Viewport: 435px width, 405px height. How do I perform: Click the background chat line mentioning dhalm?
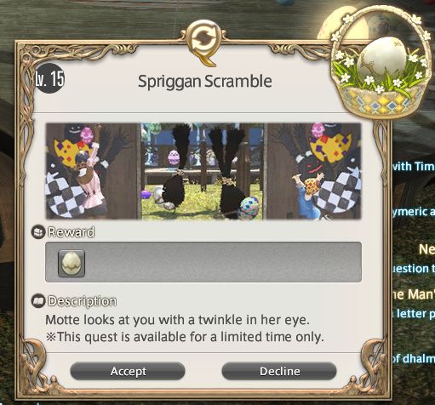(x=414, y=358)
